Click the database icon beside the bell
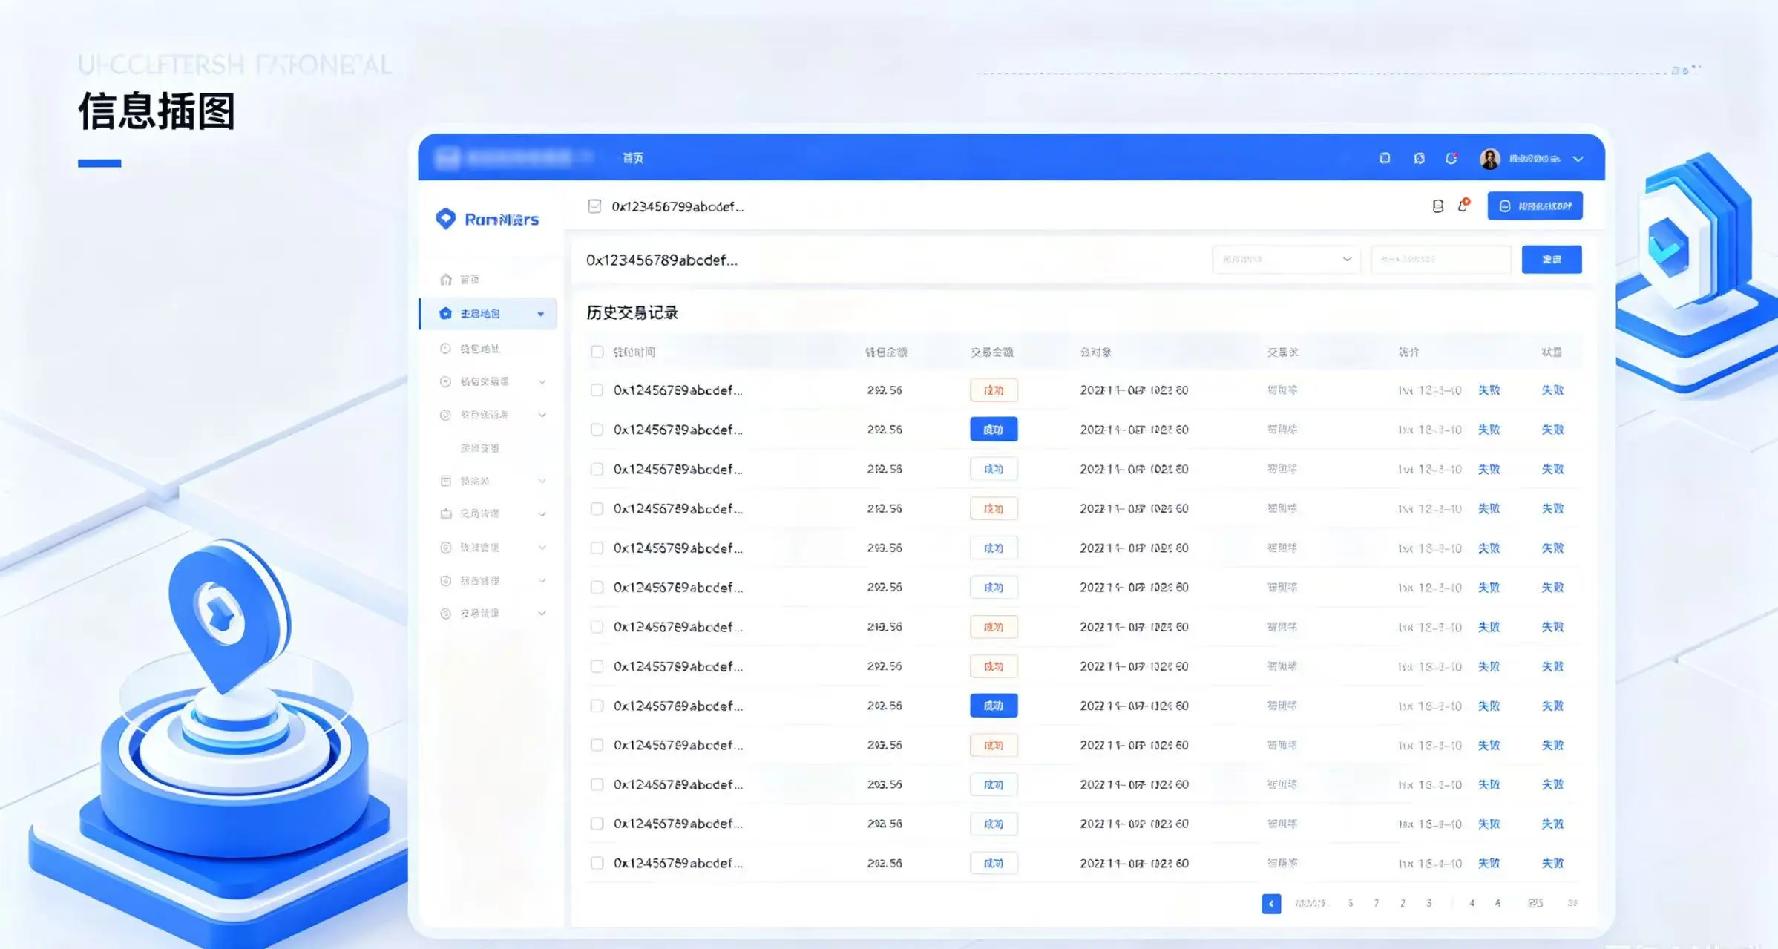Screen dimensions: 1778x949 point(1437,206)
